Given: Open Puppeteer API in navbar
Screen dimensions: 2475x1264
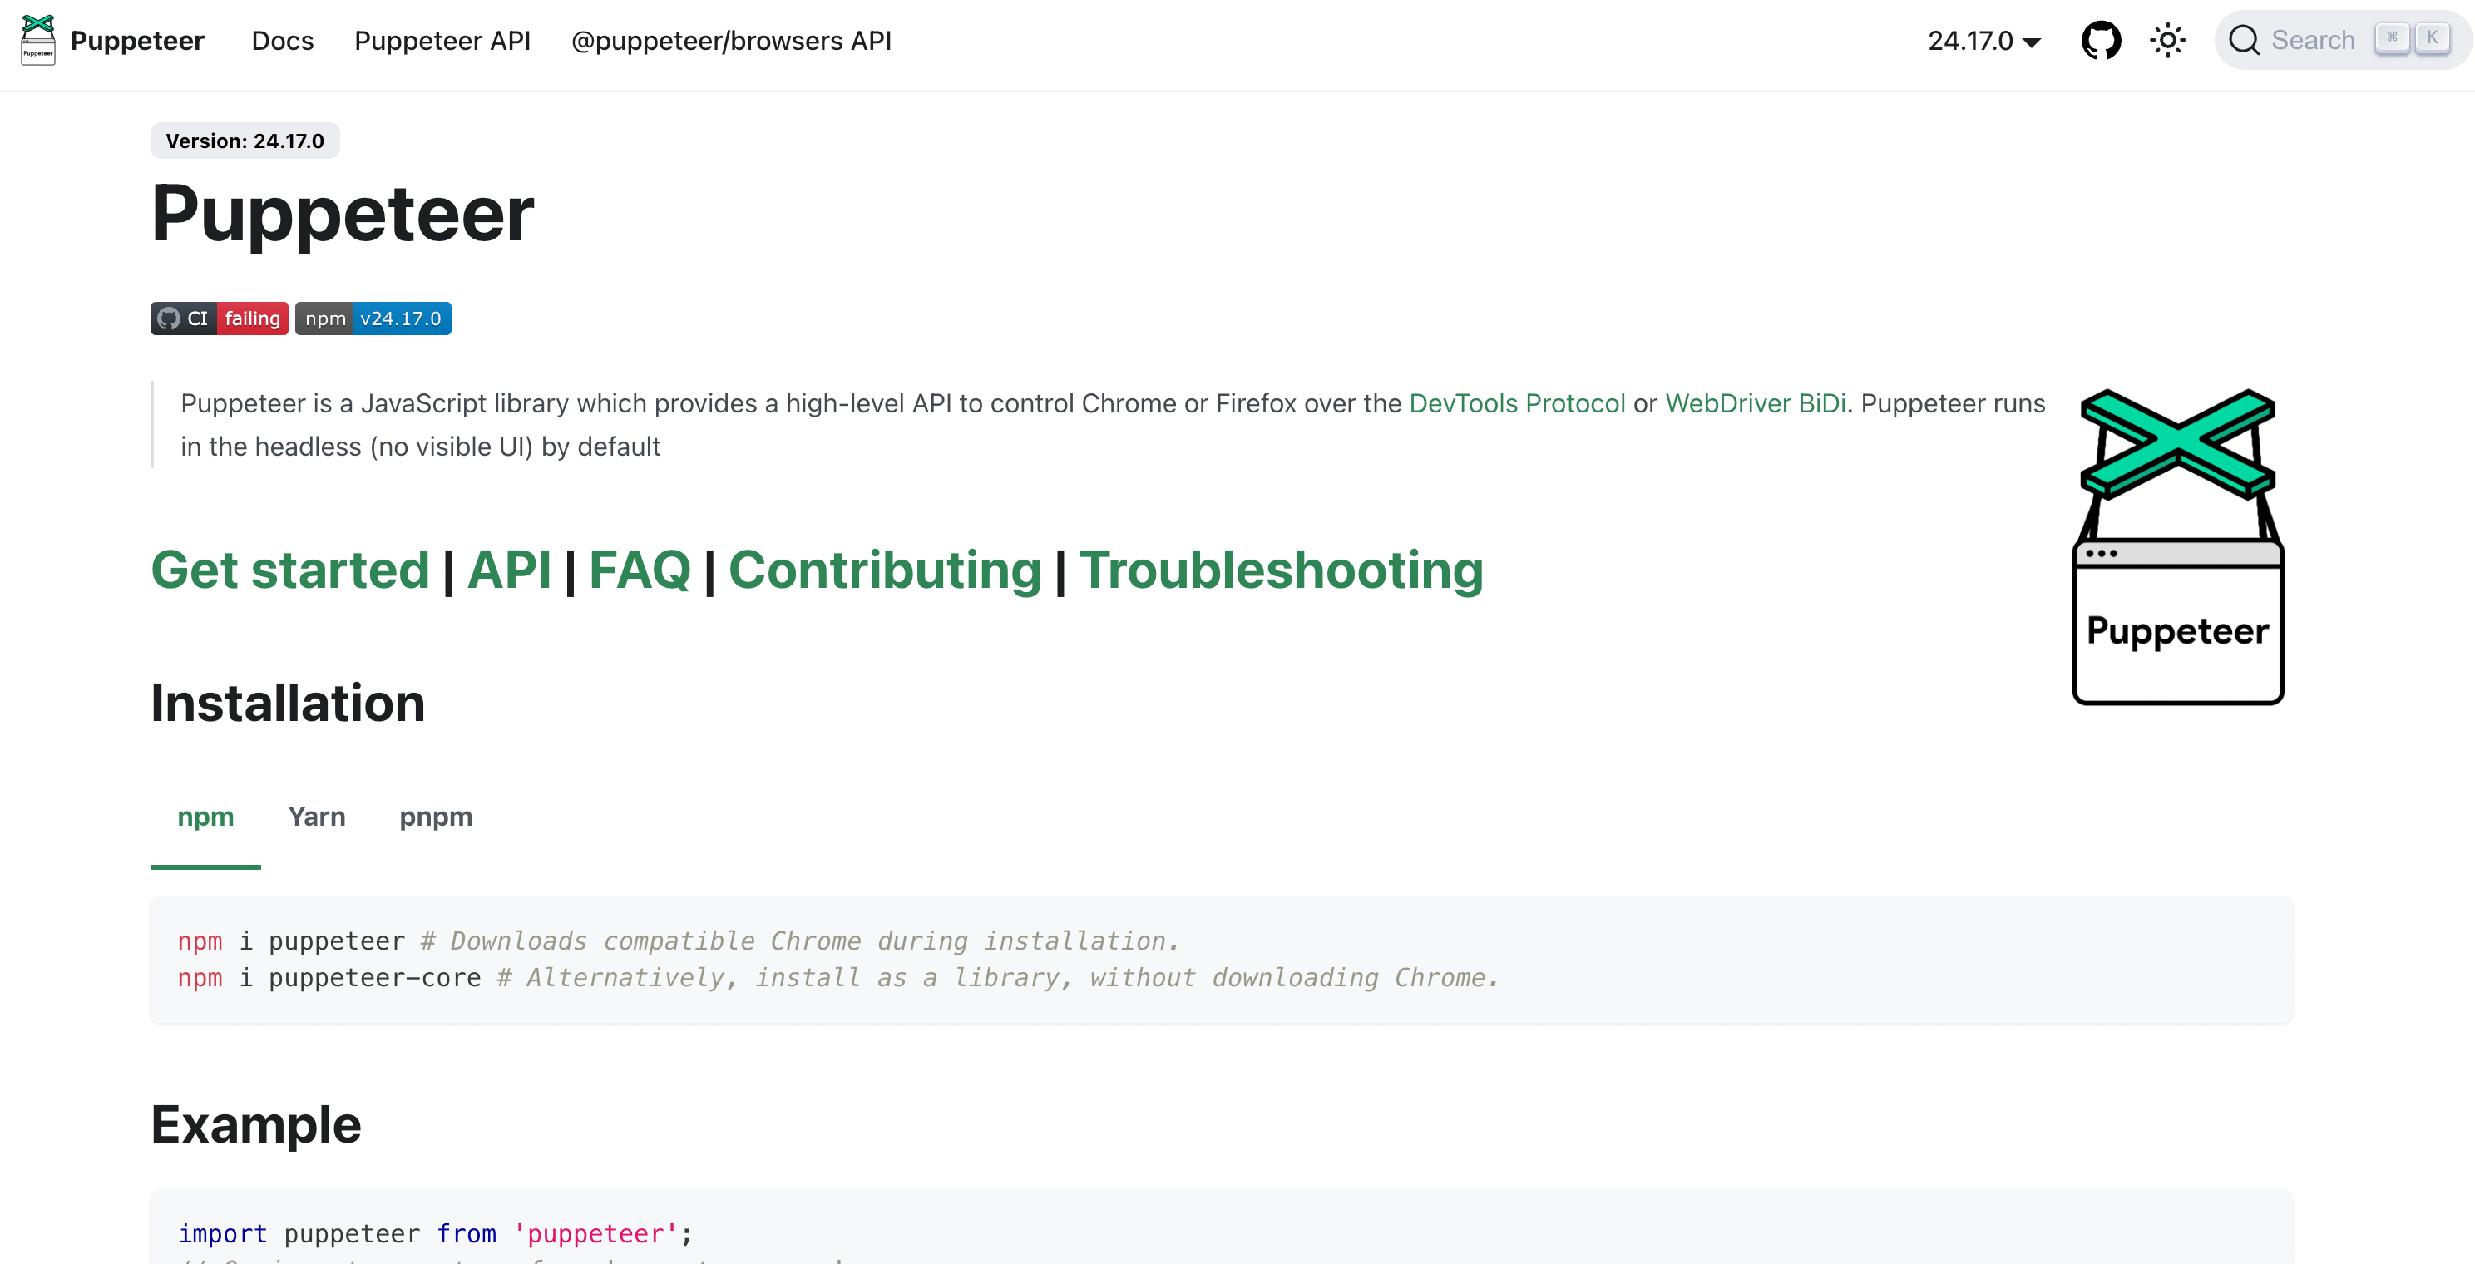Looking at the screenshot, I should point(442,41).
